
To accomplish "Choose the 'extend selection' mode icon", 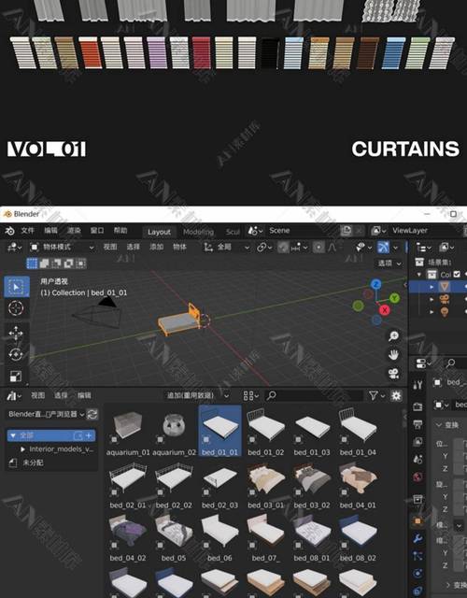I will point(45,263).
